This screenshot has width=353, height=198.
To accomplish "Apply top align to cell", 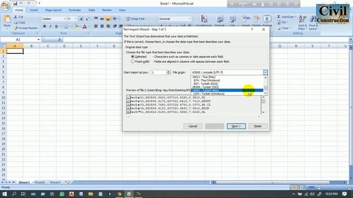I will point(96,19).
